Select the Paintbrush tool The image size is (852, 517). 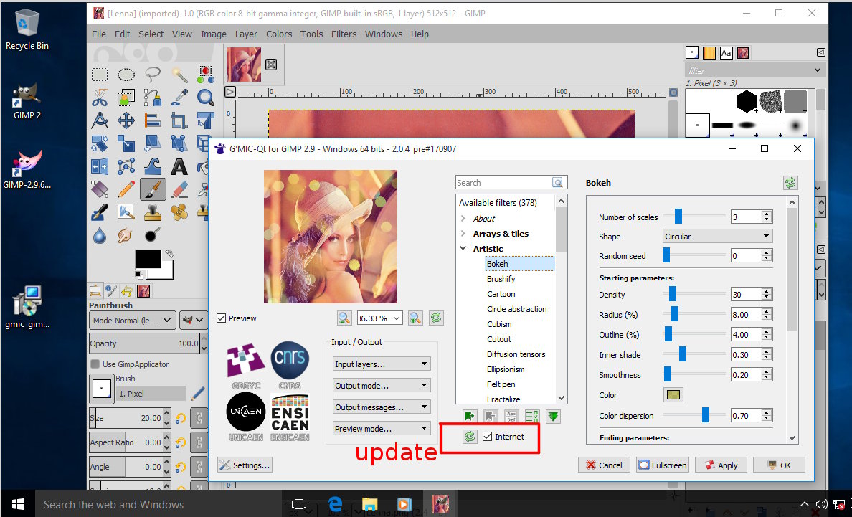(153, 189)
